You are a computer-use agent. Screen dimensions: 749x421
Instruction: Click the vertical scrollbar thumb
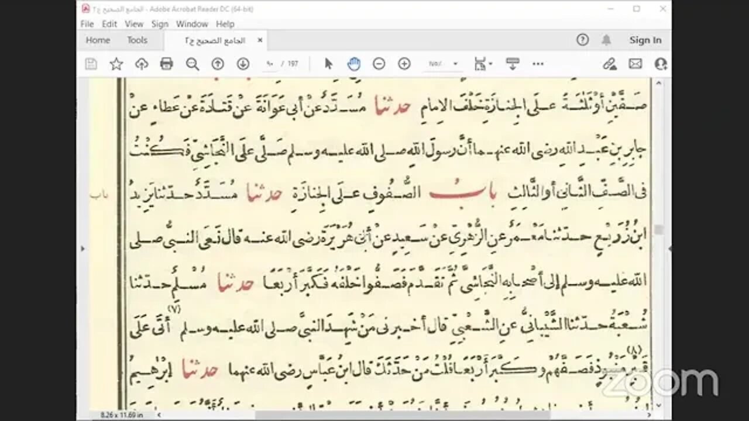pos(658,230)
